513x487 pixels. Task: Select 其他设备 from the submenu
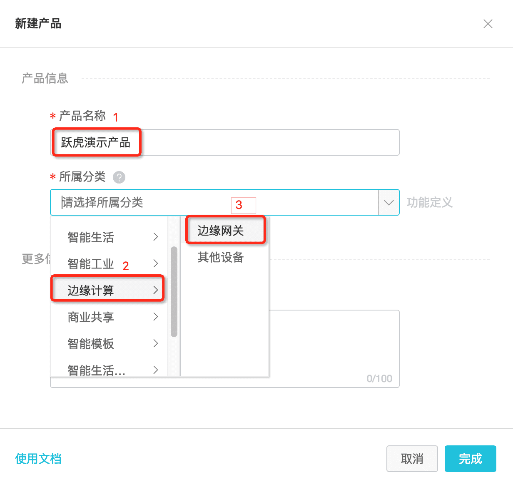[221, 257]
